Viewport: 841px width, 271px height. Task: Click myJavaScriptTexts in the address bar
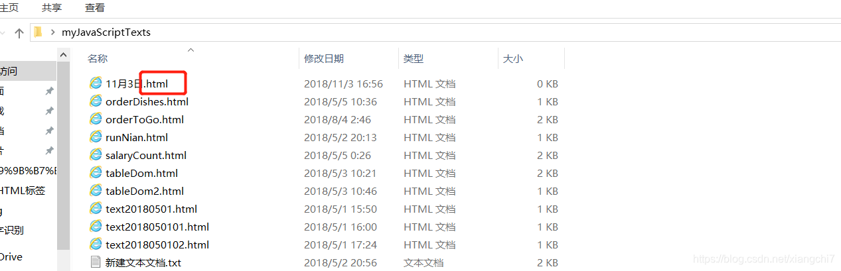coord(106,32)
